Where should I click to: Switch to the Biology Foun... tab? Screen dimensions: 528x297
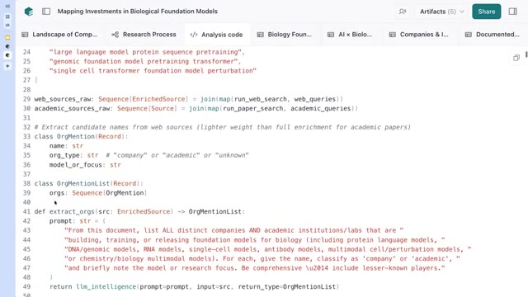pyautogui.click(x=285, y=35)
